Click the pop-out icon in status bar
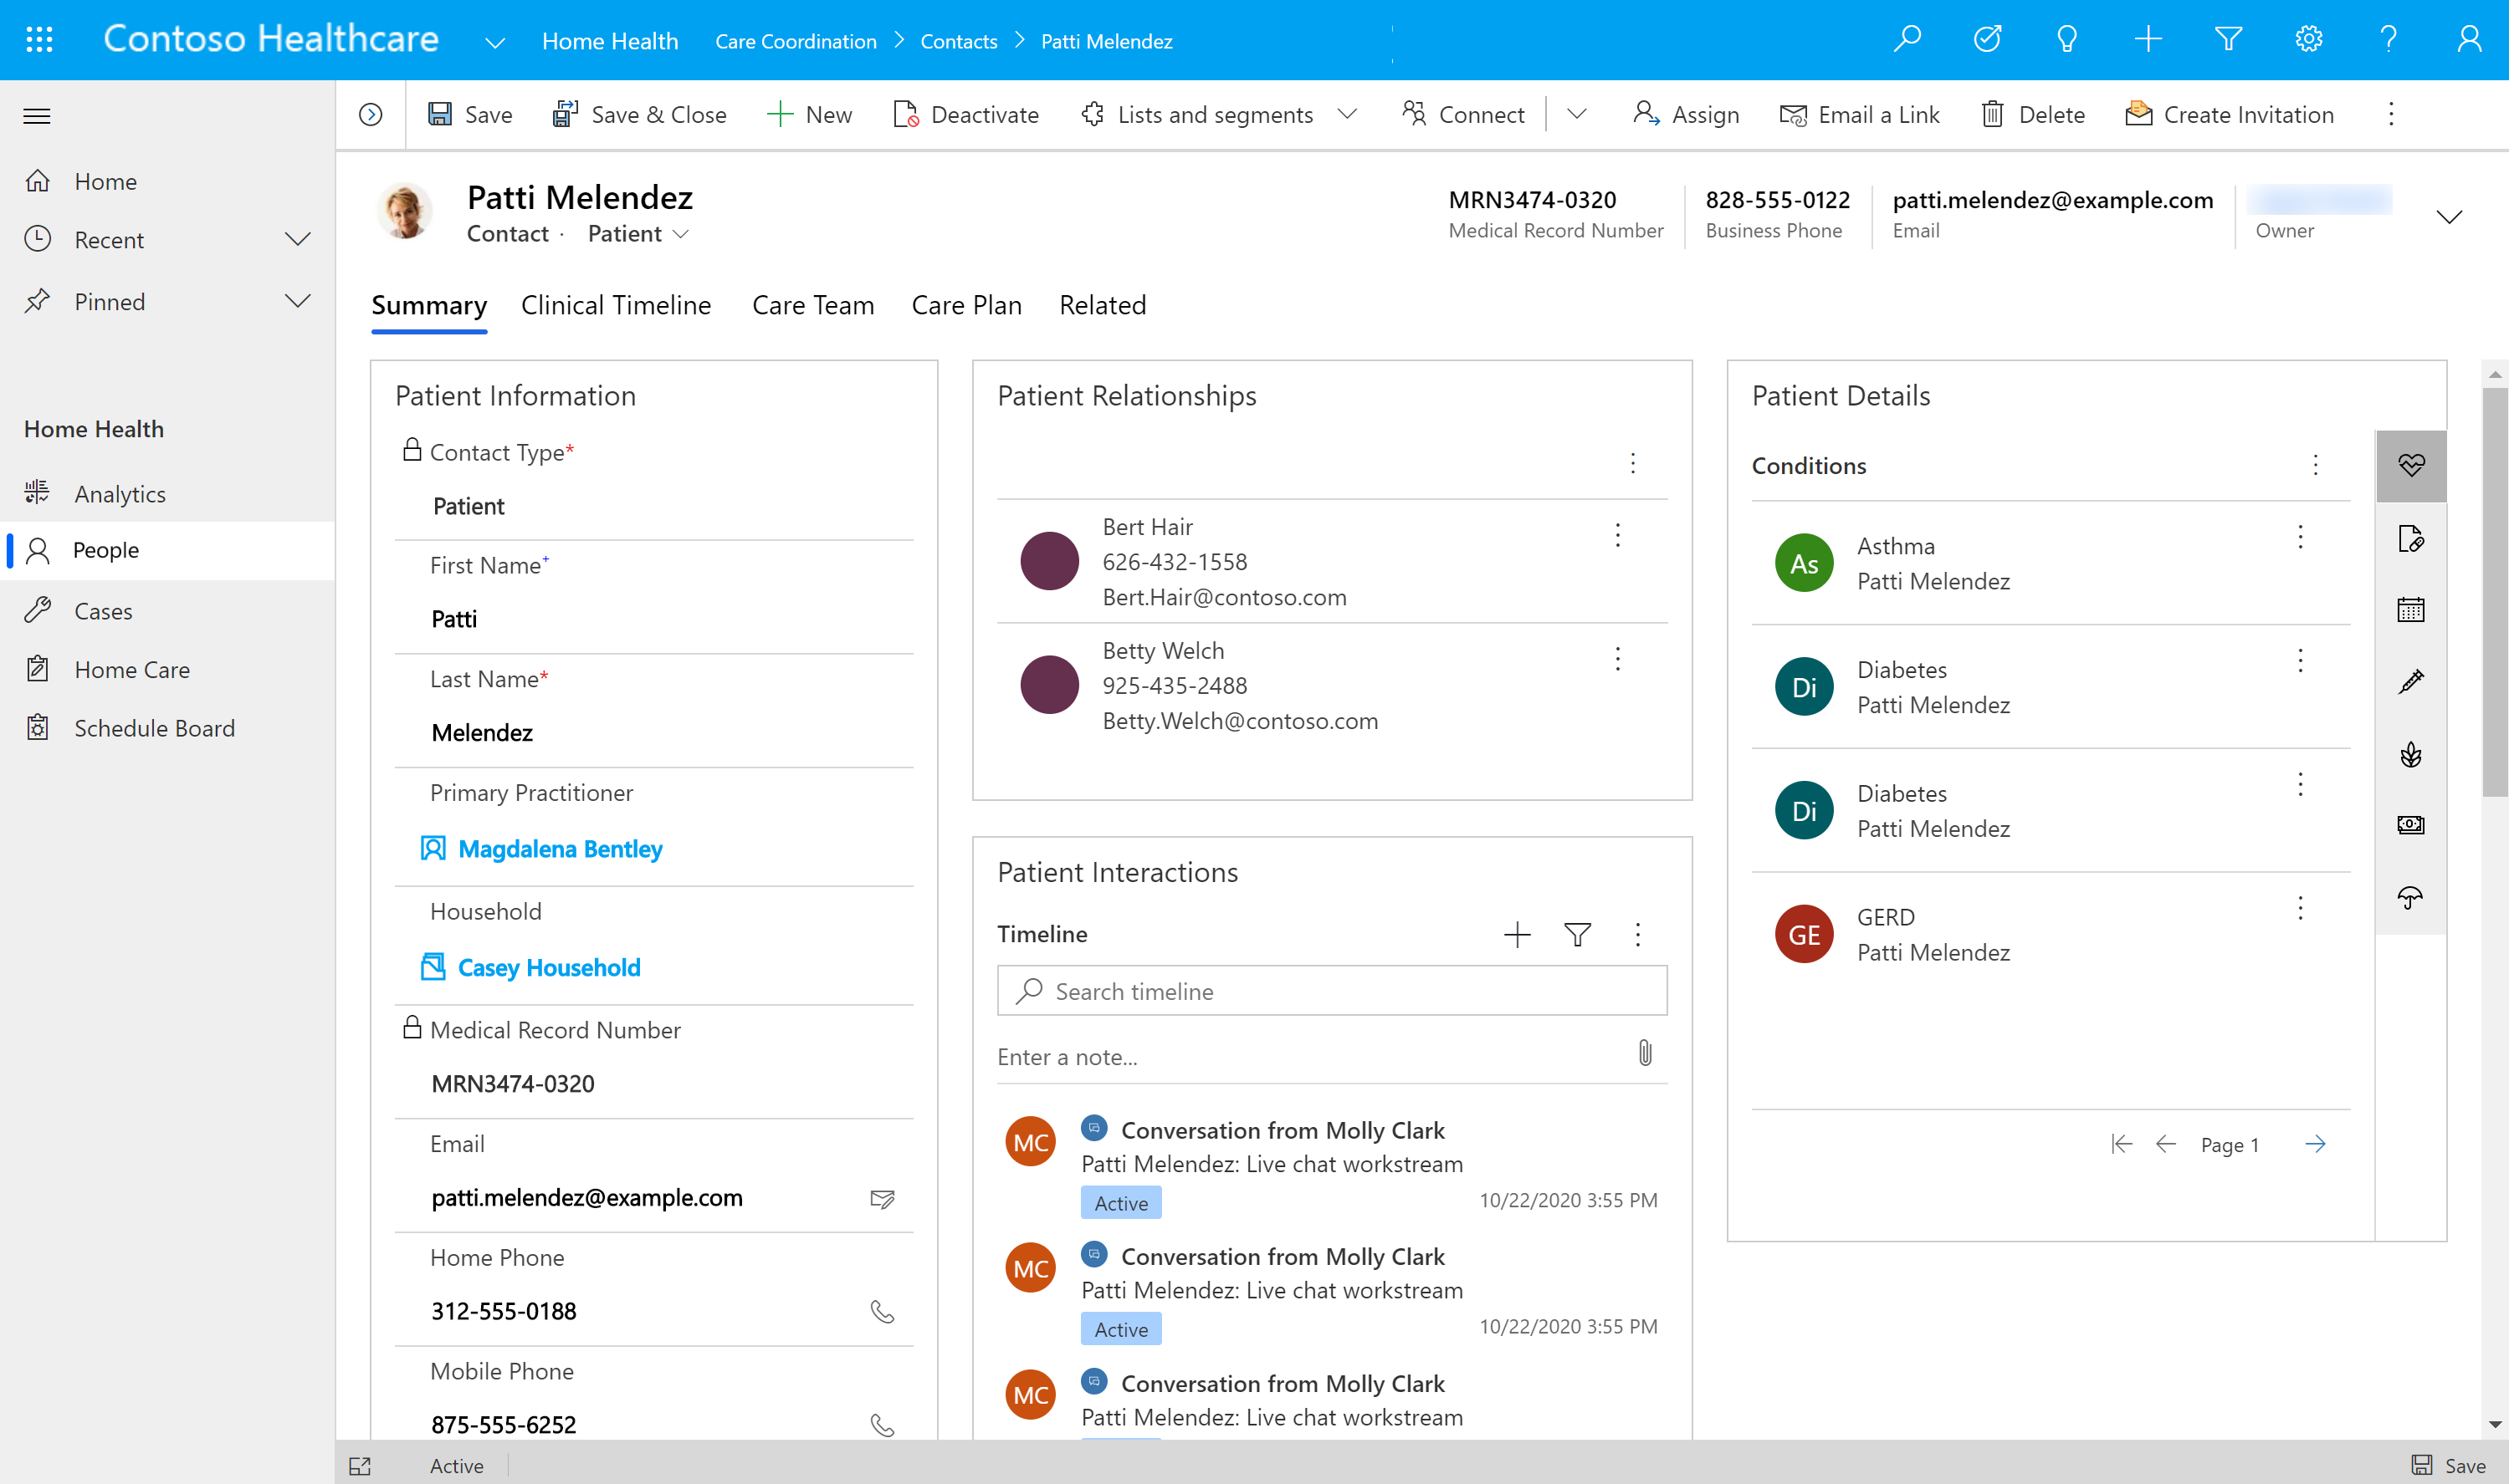 (x=360, y=1465)
